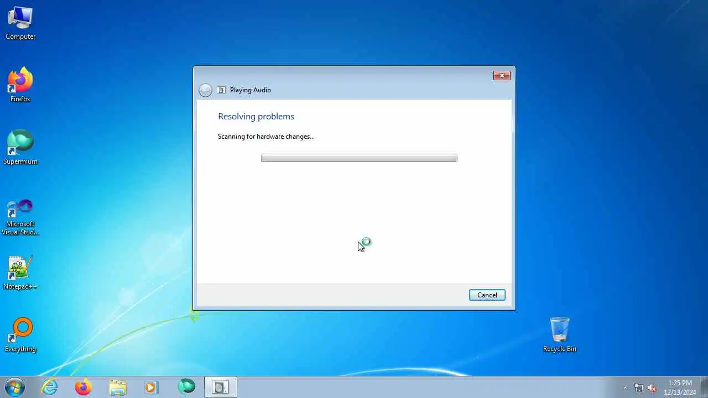This screenshot has height=398, width=708.
Task: Open Windows Explorer from taskbar
Action: pyautogui.click(x=118, y=387)
